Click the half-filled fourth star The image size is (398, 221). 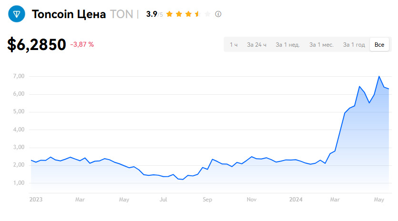click(198, 14)
